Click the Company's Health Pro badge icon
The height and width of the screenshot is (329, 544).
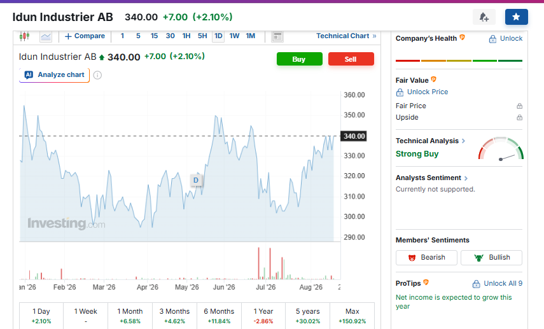[x=462, y=38]
